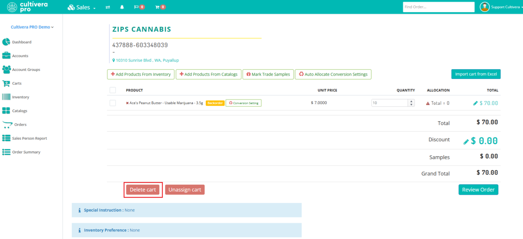Remove Ace's Peanut Butter with red X
Viewport: 523px width, 239px height.
tap(127, 103)
